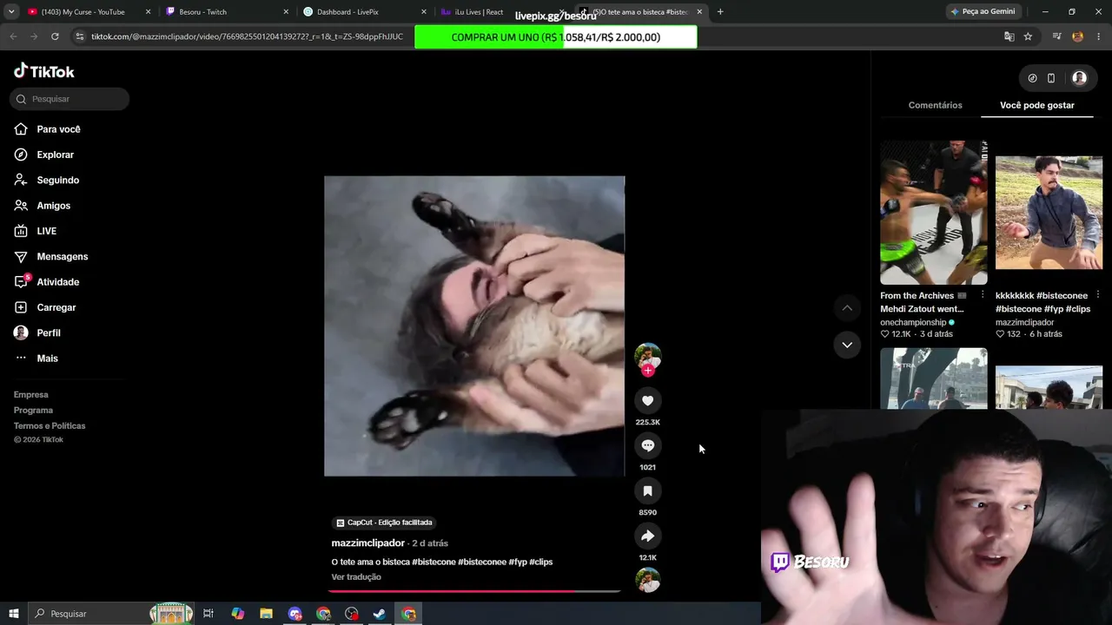The height and width of the screenshot is (625, 1112).
Task: Open options for the kkkkkkkk #bisteconee video
Action: pyautogui.click(x=1097, y=295)
